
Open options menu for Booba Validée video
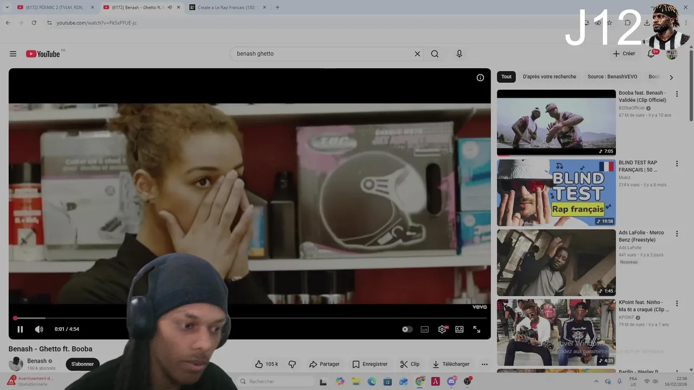pos(677,94)
